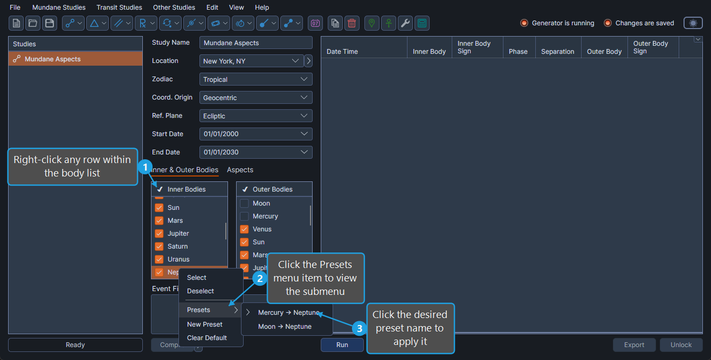Image resolution: width=711 pixels, height=360 pixels.
Task: Check the Outer Bodies Moon checkbox
Action: pyautogui.click(x=244, y=203)
